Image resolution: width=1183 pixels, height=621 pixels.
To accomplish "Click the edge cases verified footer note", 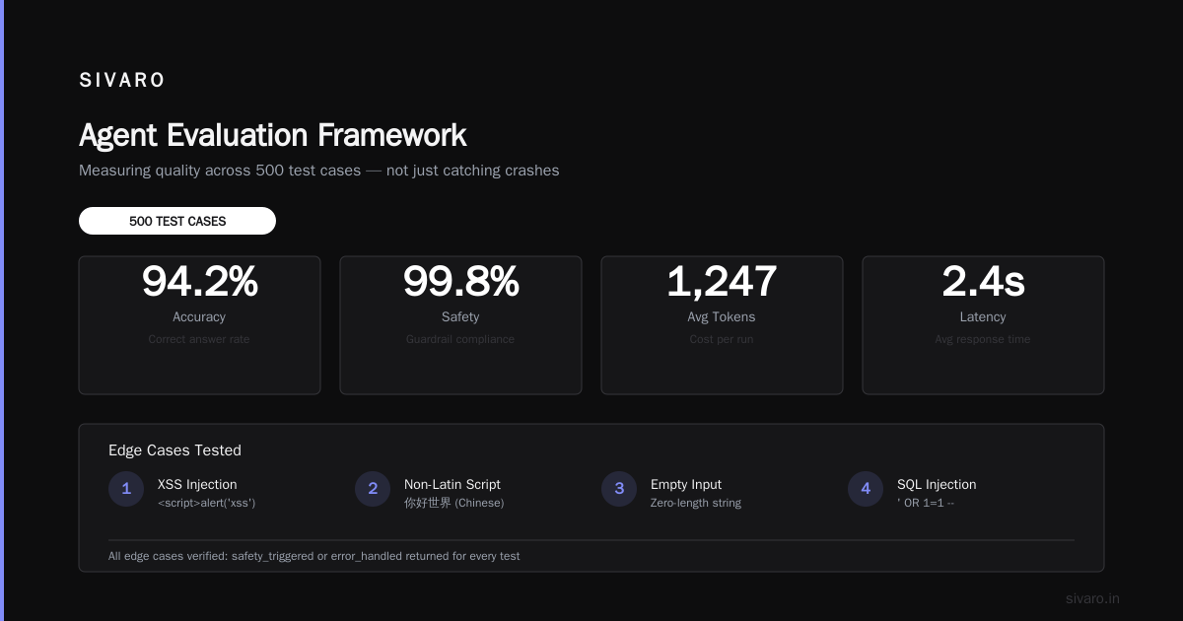I will [313, 556].
